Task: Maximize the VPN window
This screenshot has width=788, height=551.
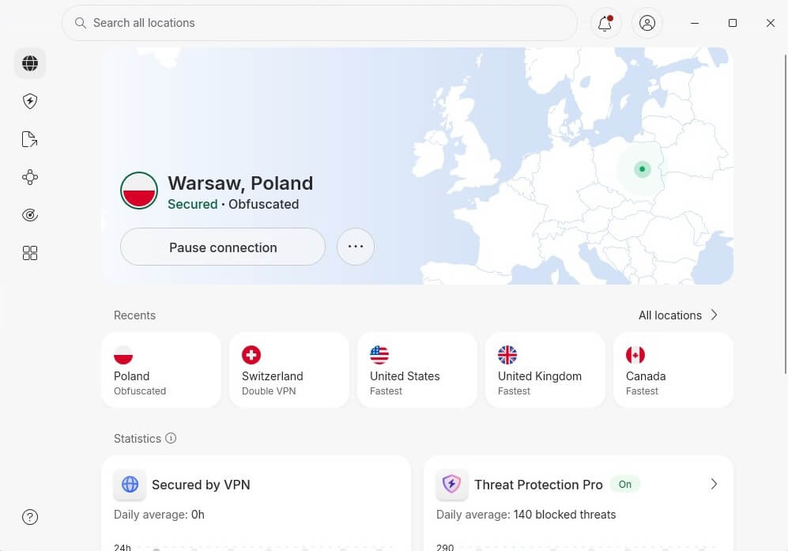Action: click(x=733, y=23)
